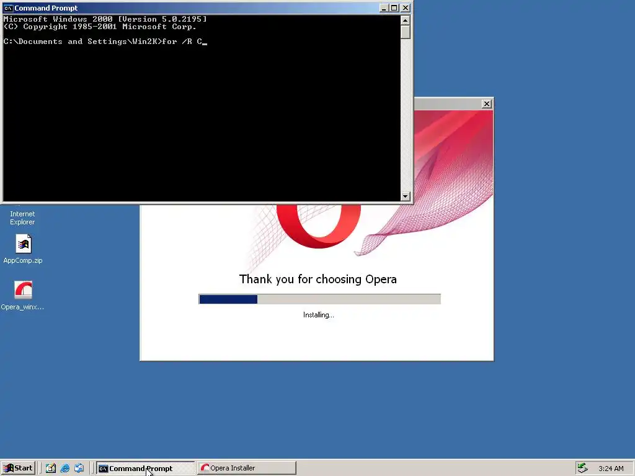This screenshot has height=476, width=635.
Task: Maximize the Command Prompt window
Action: pos(394,7)
